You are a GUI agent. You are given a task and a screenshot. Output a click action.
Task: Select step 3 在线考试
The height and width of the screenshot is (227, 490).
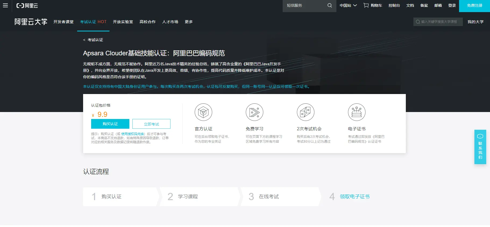coord(280,197)
